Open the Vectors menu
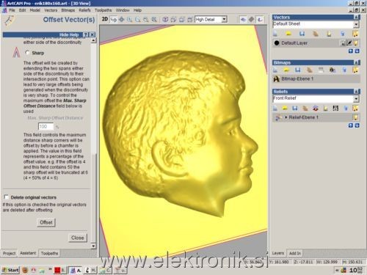This screenshot has height=275, width=367. coord(51,10)
